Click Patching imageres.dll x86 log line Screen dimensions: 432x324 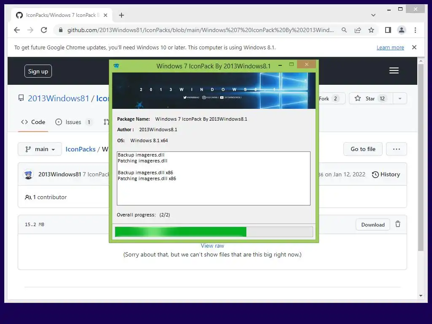146,178
